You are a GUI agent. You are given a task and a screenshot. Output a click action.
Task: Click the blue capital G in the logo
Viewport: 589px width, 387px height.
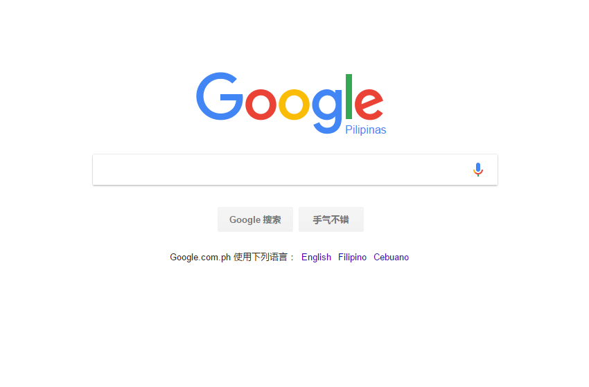220,96
